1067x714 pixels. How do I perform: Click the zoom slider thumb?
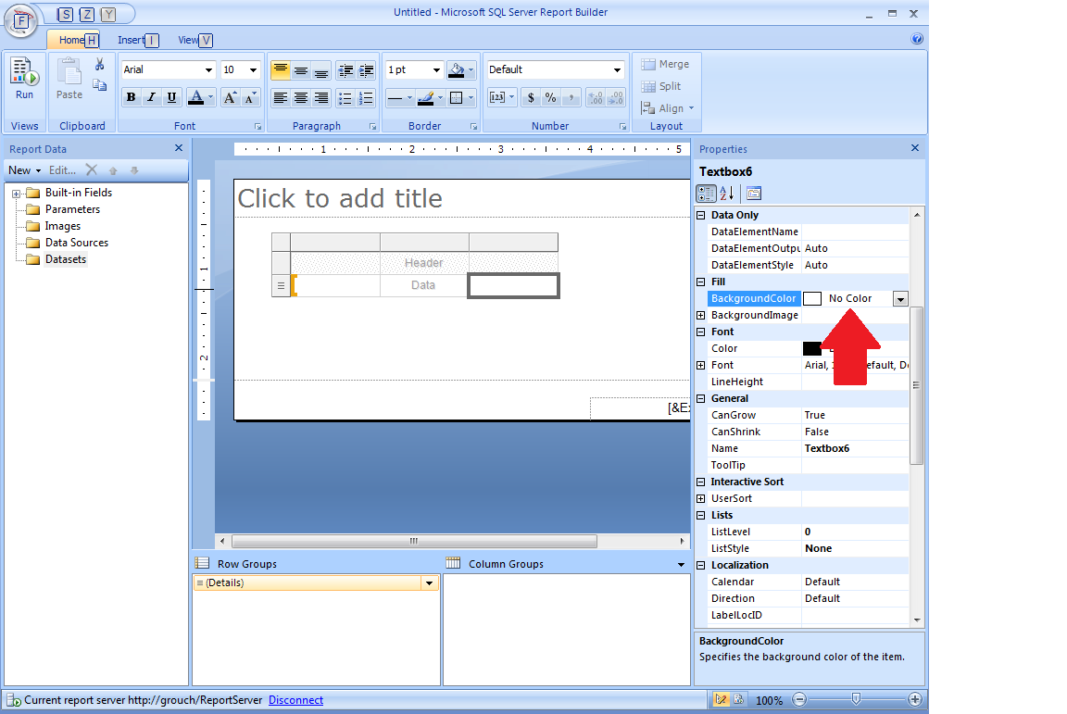click(x=856, y=699)
